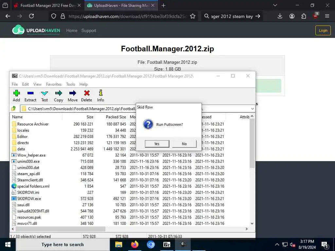Select the Resource Archiver folder icon
335x251 pixels.
[x=14, y=124]
